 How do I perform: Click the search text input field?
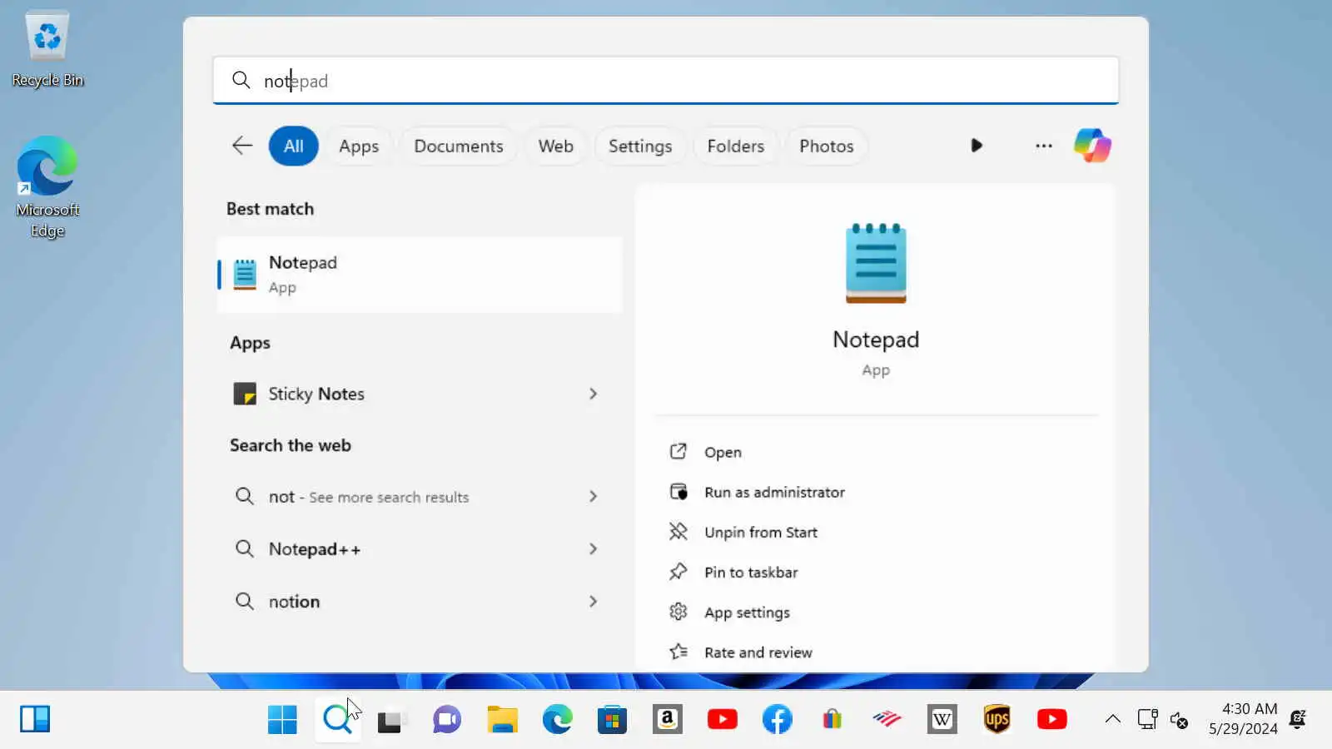666,81
